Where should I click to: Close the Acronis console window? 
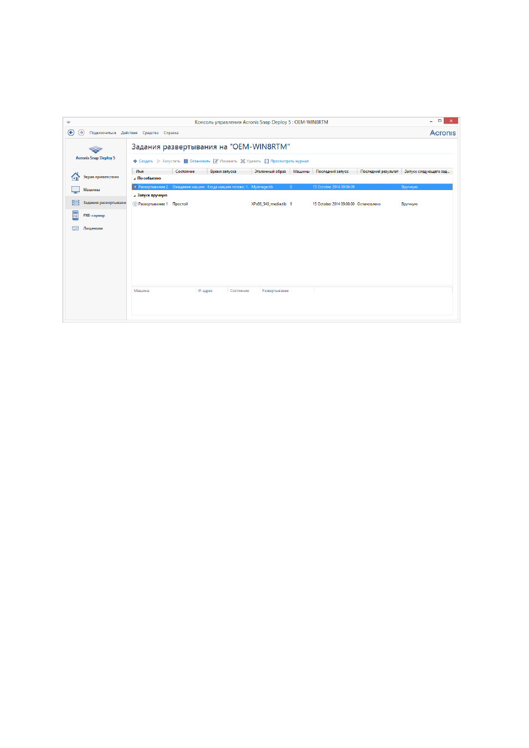451,121
